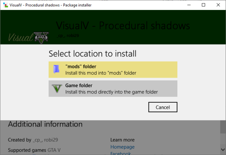The height and width of the screenshot is (155, 226).
Task: Click "Select location to install" heading
Action: (92, 54)
